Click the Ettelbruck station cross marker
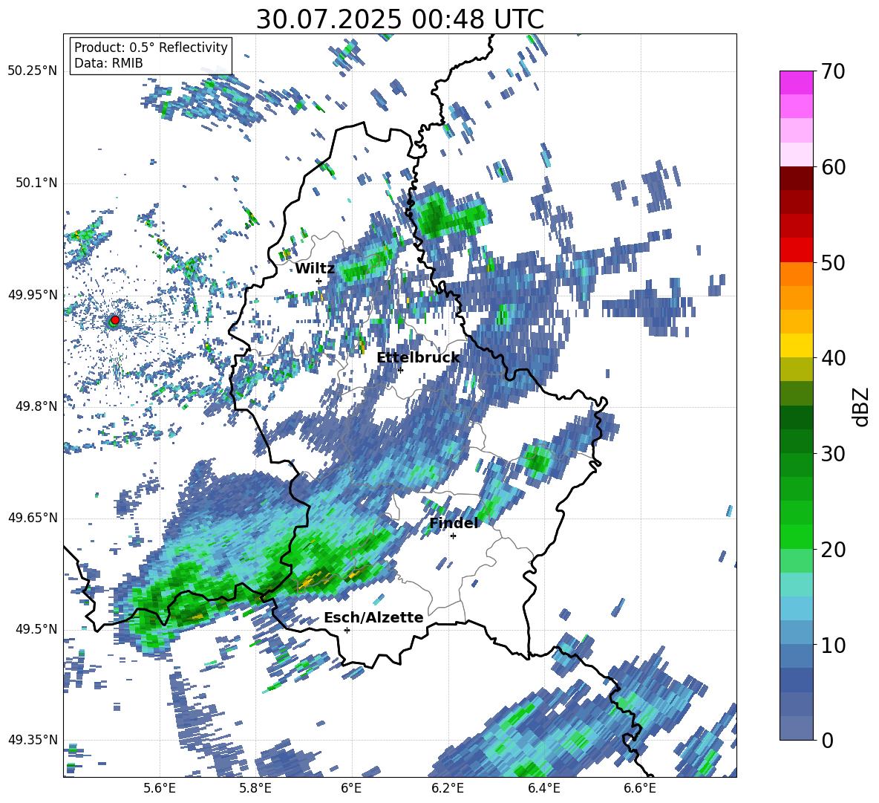 pos(400,370)
